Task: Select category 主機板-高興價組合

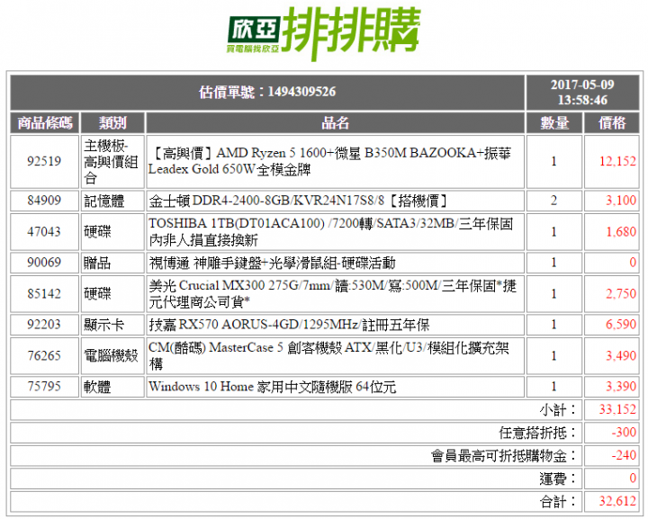Action: [x=111, y=161]
